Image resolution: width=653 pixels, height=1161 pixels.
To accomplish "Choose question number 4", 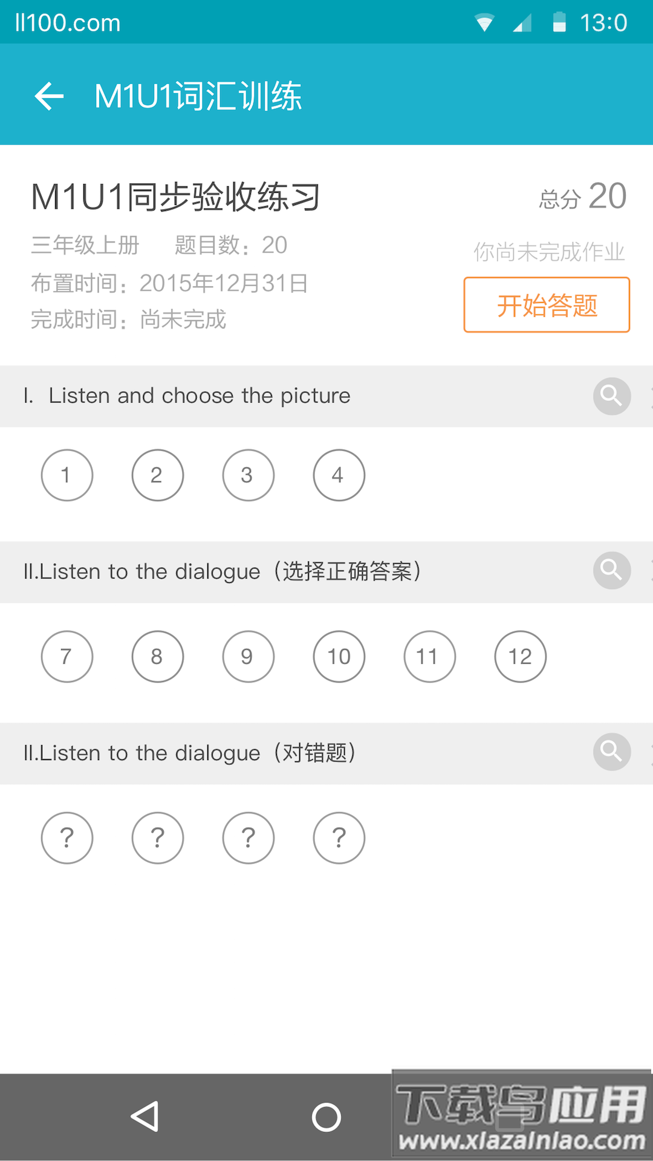I will (339, 475).
